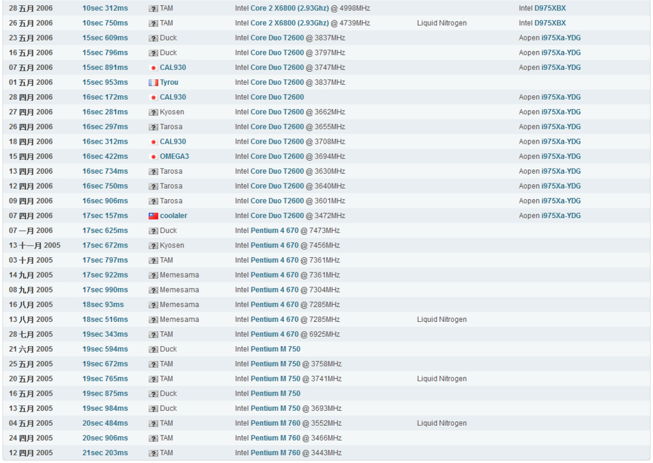The width and height of the screenshot is (653, 463).
Task: Click the unknown-flag icon on the 17sec 922ms Memesama row
Action: pos(153,275)
